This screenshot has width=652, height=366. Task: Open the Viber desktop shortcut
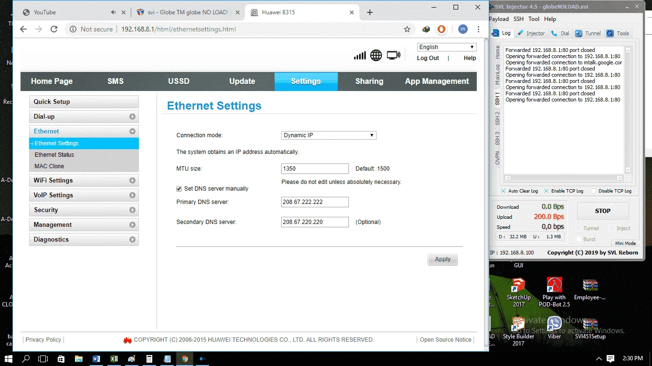[x=554, y=328]
